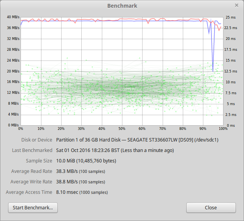This screenshot has width=244, height=221.
Task: Click the Average Access Time label
Action: 29,192
